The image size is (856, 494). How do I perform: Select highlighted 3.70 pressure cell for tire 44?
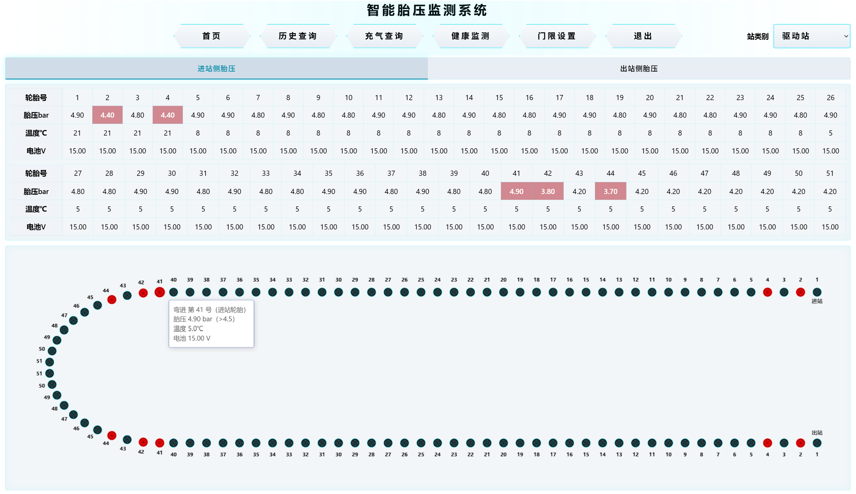610,191
